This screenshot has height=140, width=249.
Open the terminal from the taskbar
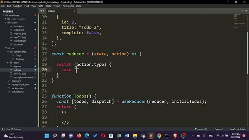[x=167, y=136]
